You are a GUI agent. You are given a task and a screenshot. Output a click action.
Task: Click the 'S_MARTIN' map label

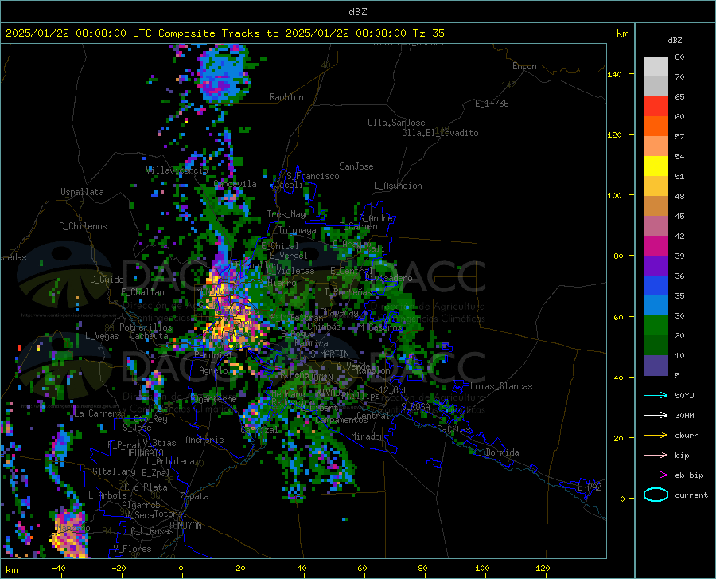coord(329,354)
